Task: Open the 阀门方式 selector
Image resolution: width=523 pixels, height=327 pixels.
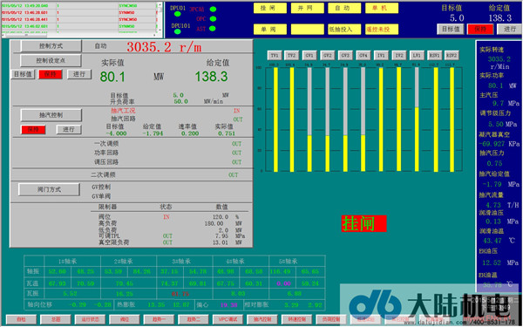Action: coord(49,189)
